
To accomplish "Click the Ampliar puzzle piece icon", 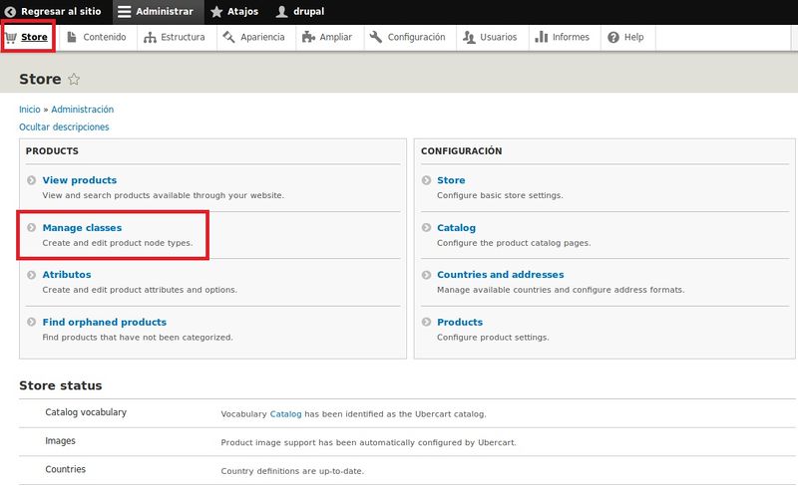I will coord(308,37).
